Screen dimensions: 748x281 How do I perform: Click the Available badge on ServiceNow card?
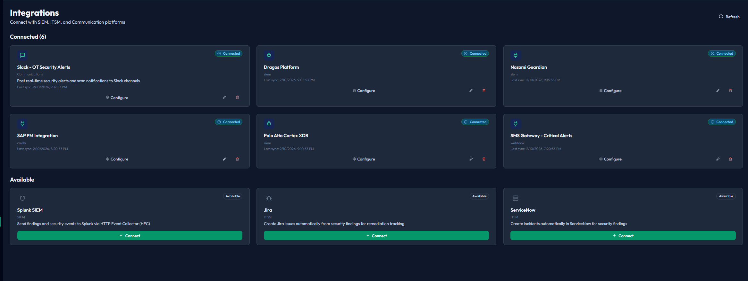click(x=726, y=196)
